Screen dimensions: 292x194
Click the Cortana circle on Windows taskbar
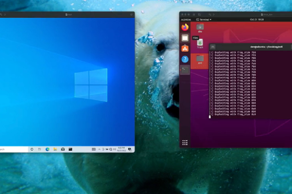[x=32, y=149]
